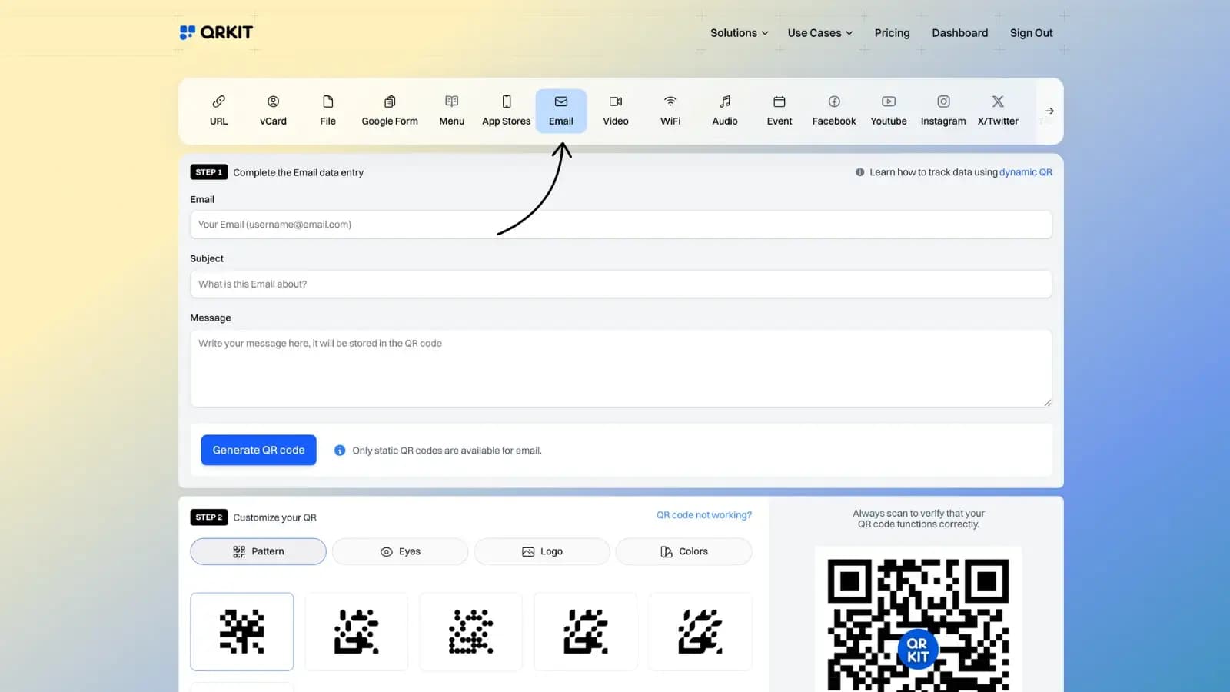Open the X/Twitter QR code type
The width and height of the screenshot is (1230, 692).
tap(997, 110)
